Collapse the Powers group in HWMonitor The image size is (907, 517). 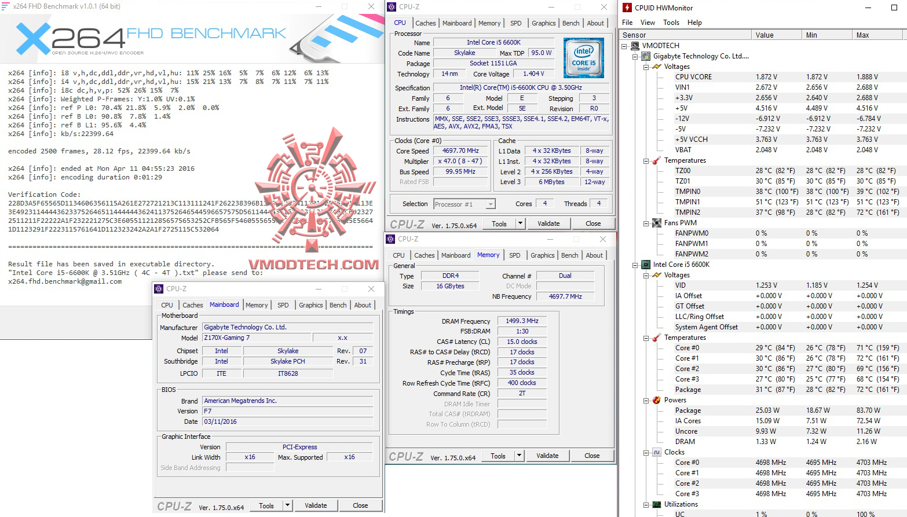[646, 400]
